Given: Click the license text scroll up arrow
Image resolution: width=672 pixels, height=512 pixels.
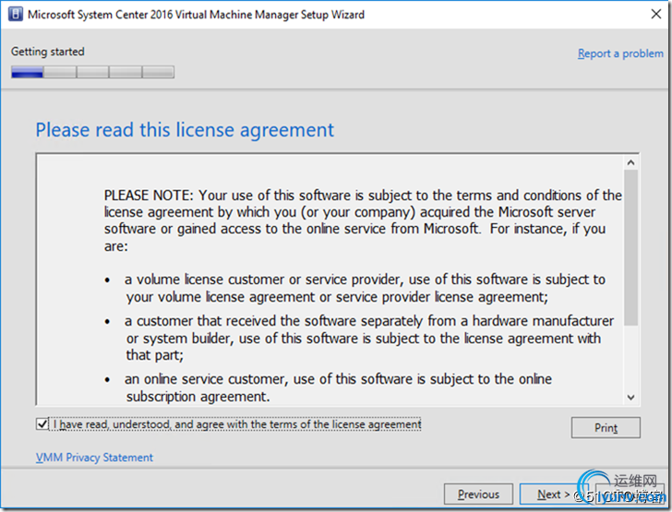Looking at the screenshot, I should click(630, 162).
